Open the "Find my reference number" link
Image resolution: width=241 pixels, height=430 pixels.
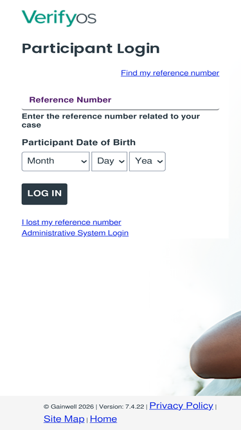(170, 73)
